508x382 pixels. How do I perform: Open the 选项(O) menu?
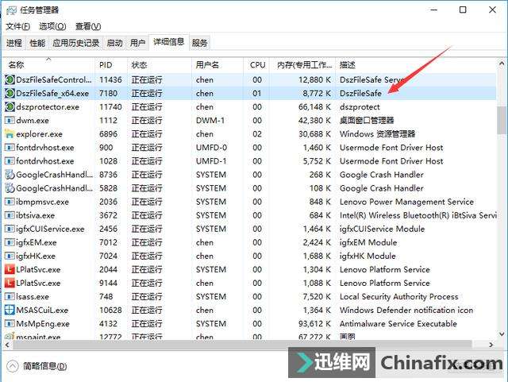52,26
